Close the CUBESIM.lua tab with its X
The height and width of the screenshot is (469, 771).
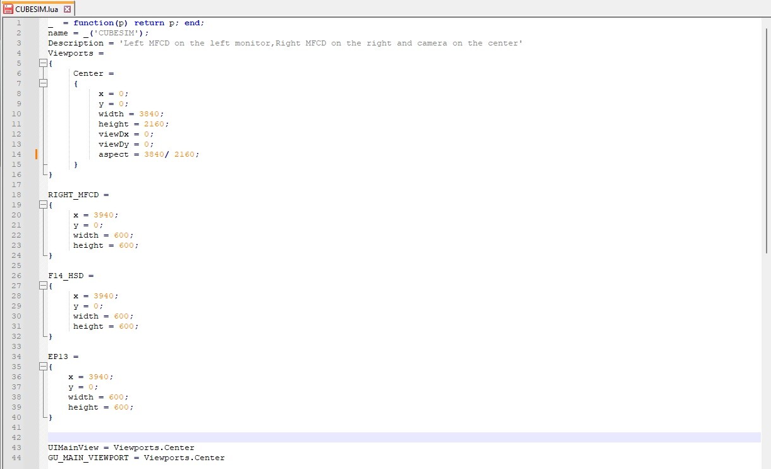pos(68,9)
